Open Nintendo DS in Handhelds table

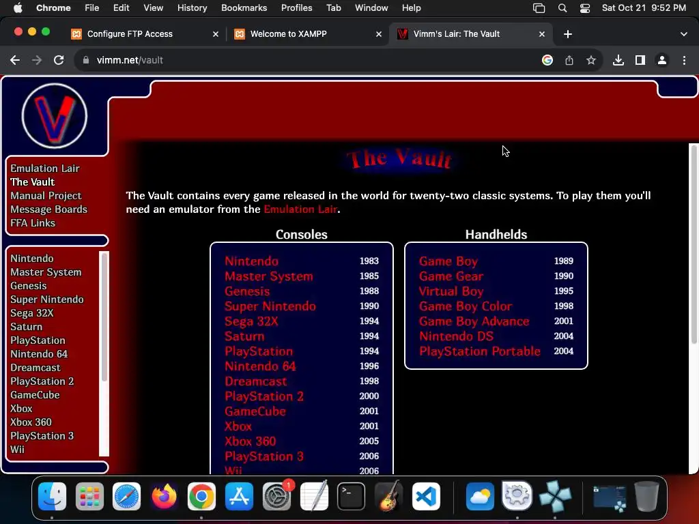pos(456,336)
